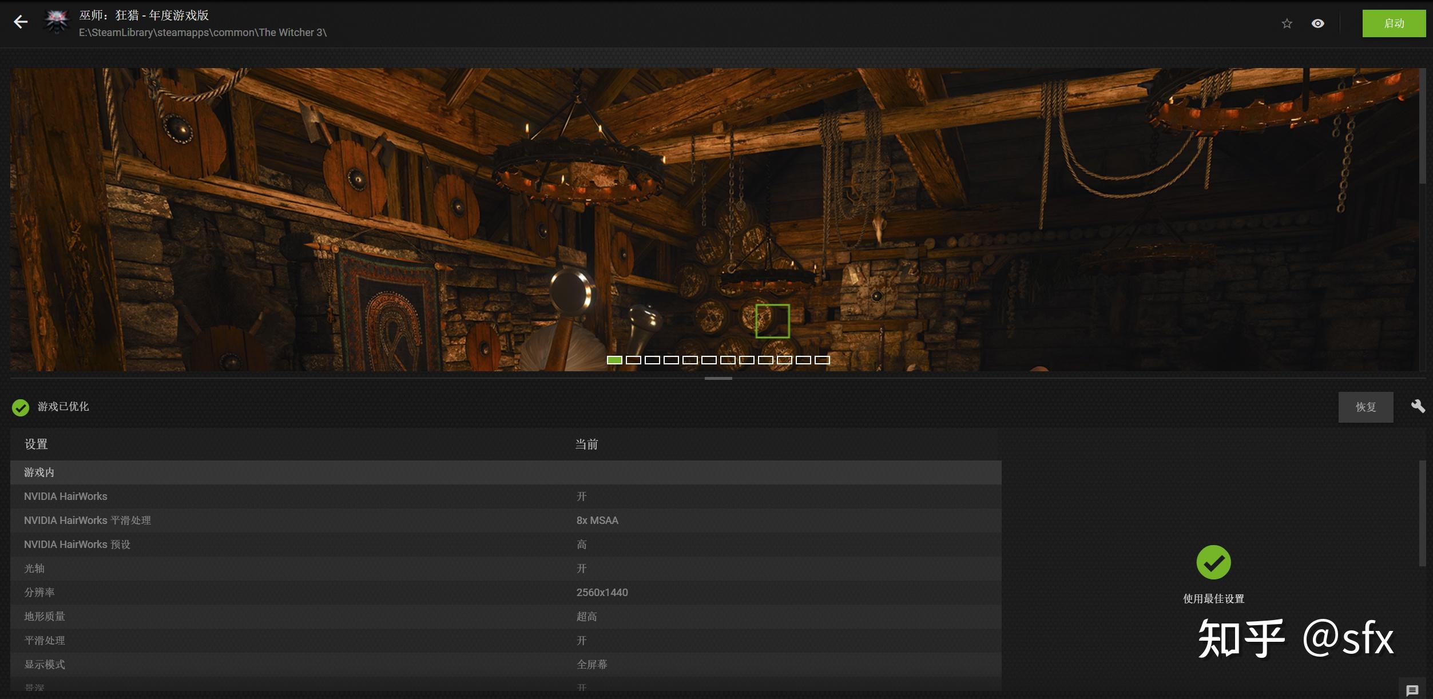
Task: Click The Witcher 3 wolf game icon
Action: tap(57, 22)
